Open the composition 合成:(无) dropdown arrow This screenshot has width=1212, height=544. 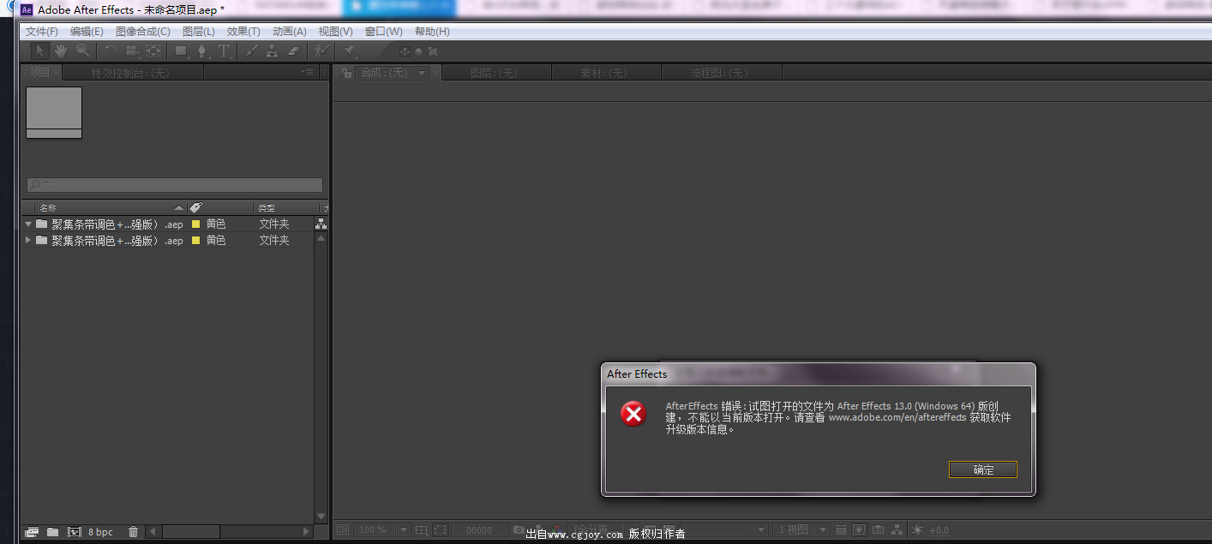[x=422, y=74]
